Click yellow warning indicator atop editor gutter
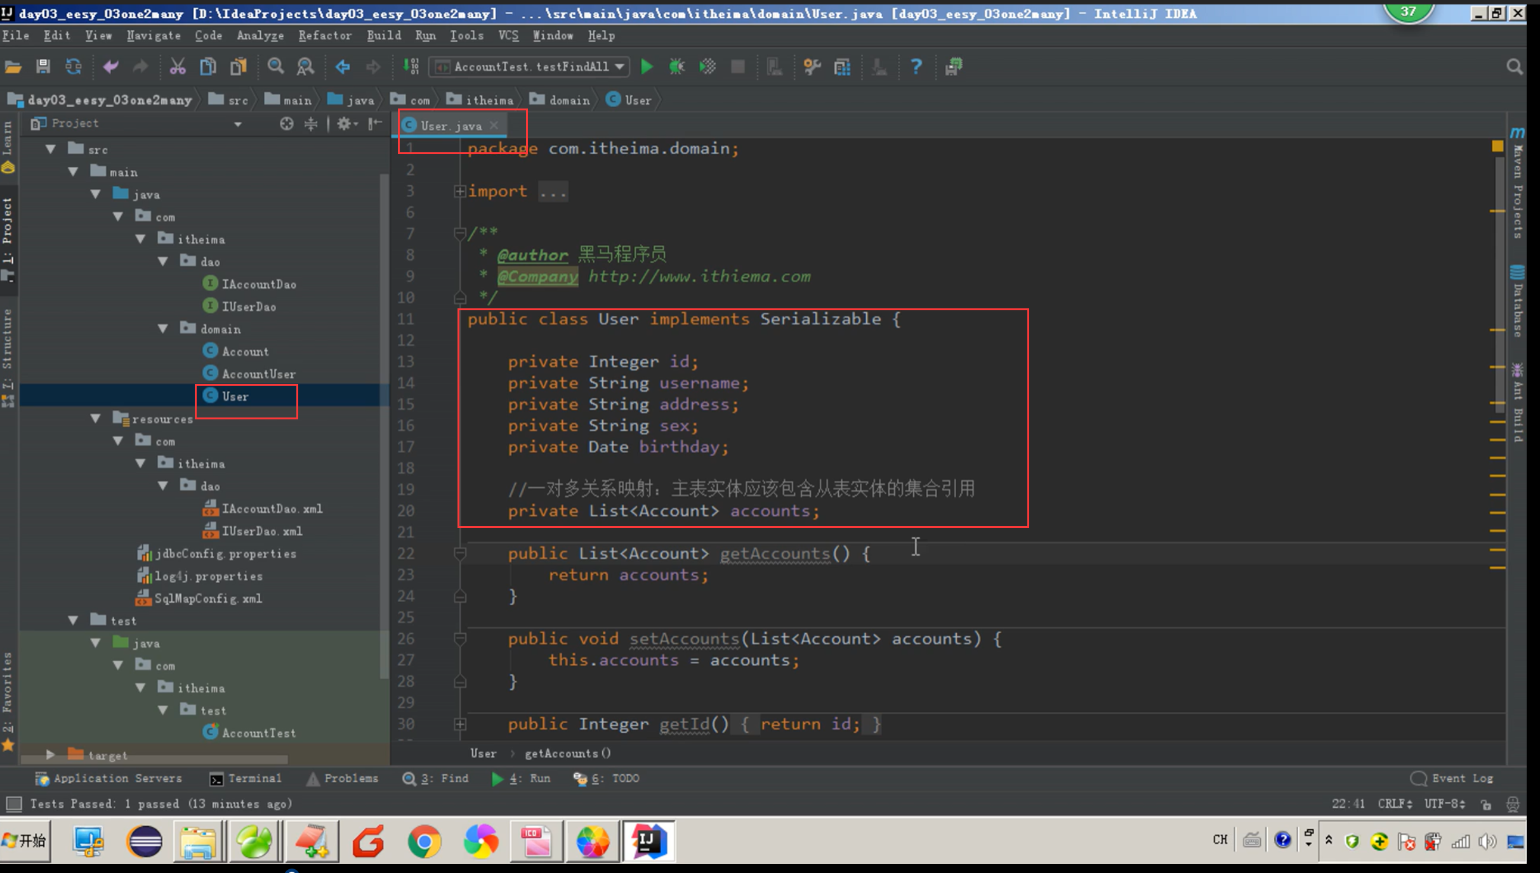The width and height of the screenshot is (1540, 873). [x=1497, y=147]
